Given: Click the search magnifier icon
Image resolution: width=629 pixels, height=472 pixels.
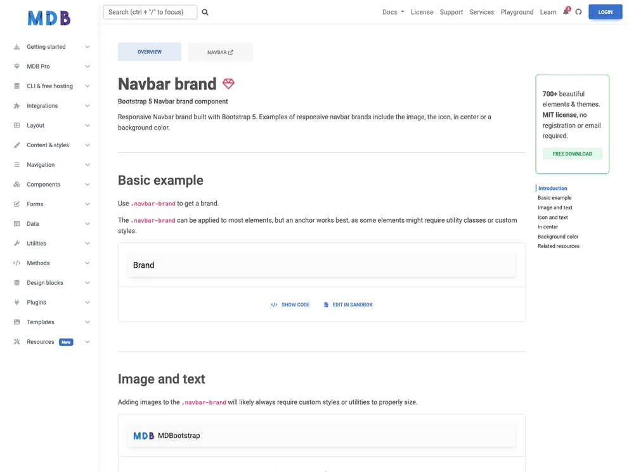Looking at the screenshot, I should tap(204, 11).
